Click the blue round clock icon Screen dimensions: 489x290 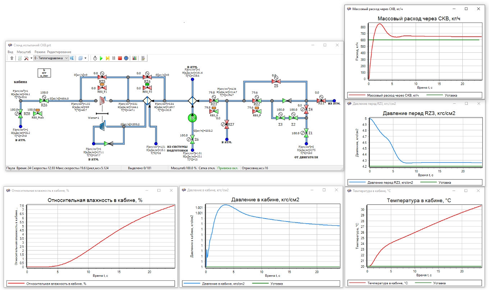pos(126,58)
